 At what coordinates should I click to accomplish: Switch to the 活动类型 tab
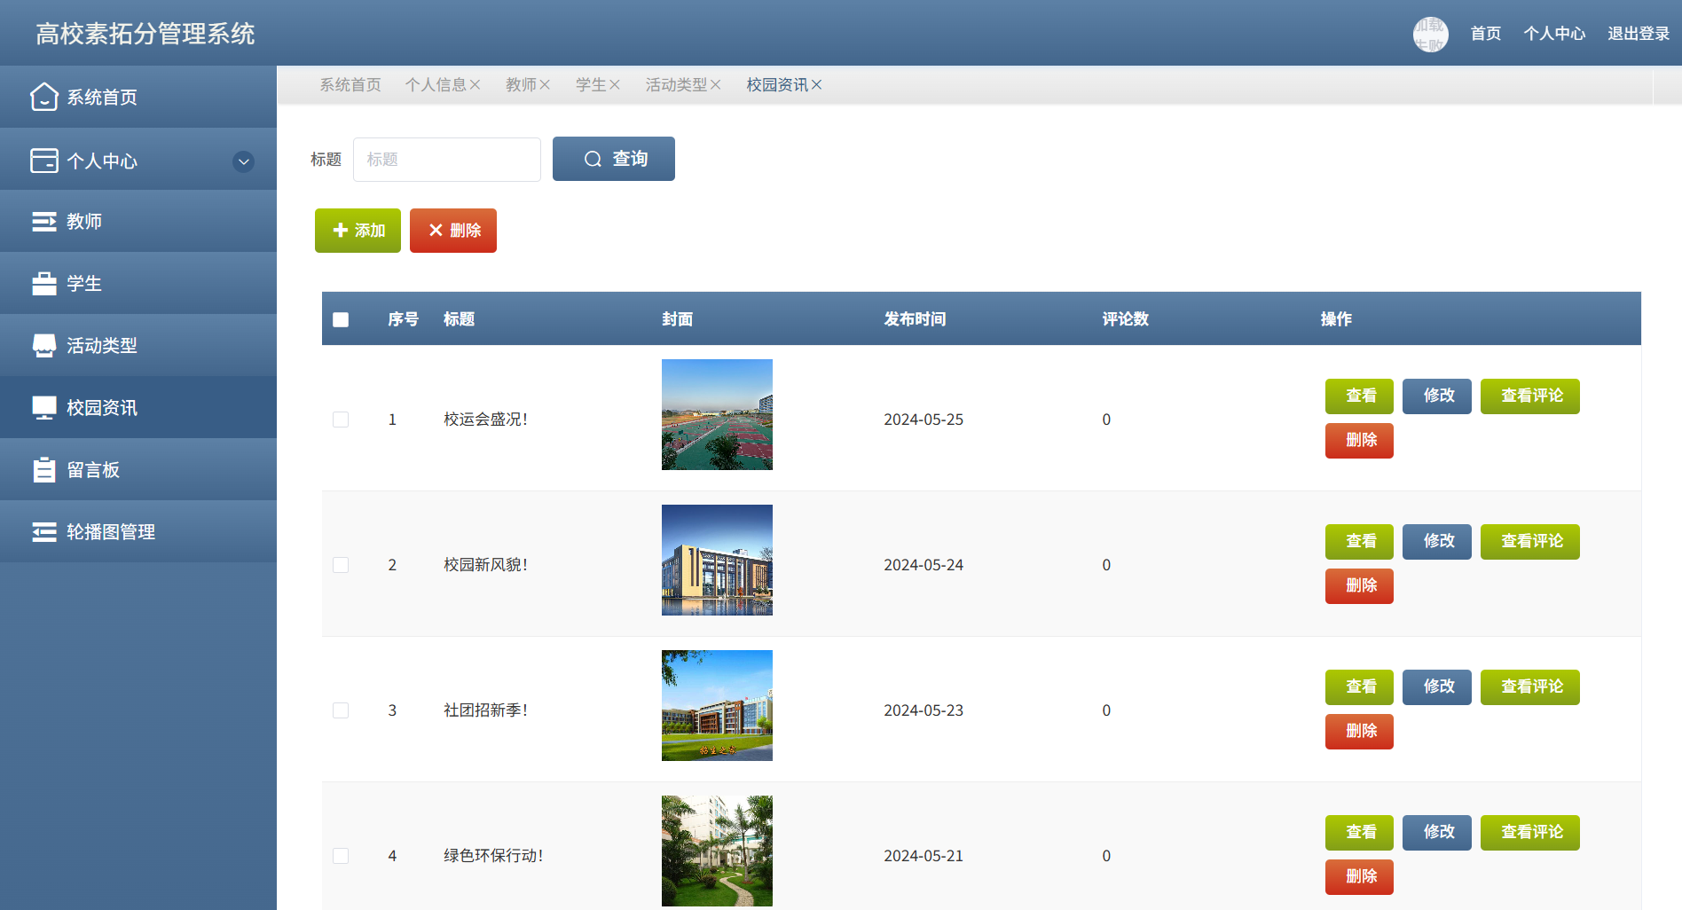(676, 84)
